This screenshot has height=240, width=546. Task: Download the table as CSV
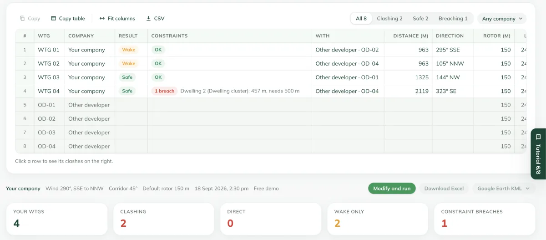[155, 19]
